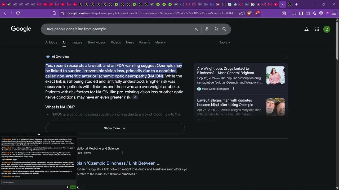Toggle the browser sidebar panel
This screenshot has height=190, width=339.
coord(301,13)
